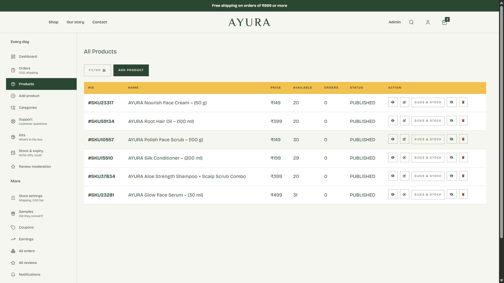Delete AYURA Aloe Strength Shampoo combo
504x283 pixels.
[x=463, y=176]
